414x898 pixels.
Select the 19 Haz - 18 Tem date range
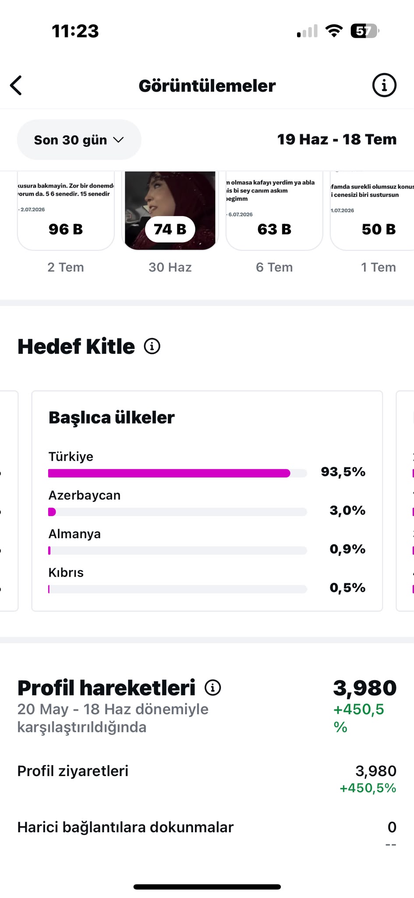point(337,139)
